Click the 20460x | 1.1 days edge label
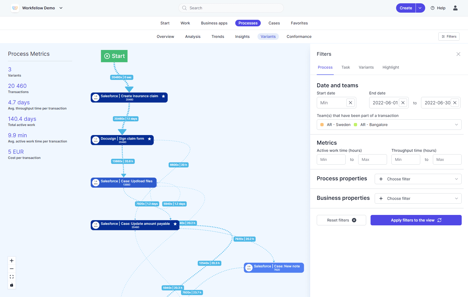 [126, 119]
